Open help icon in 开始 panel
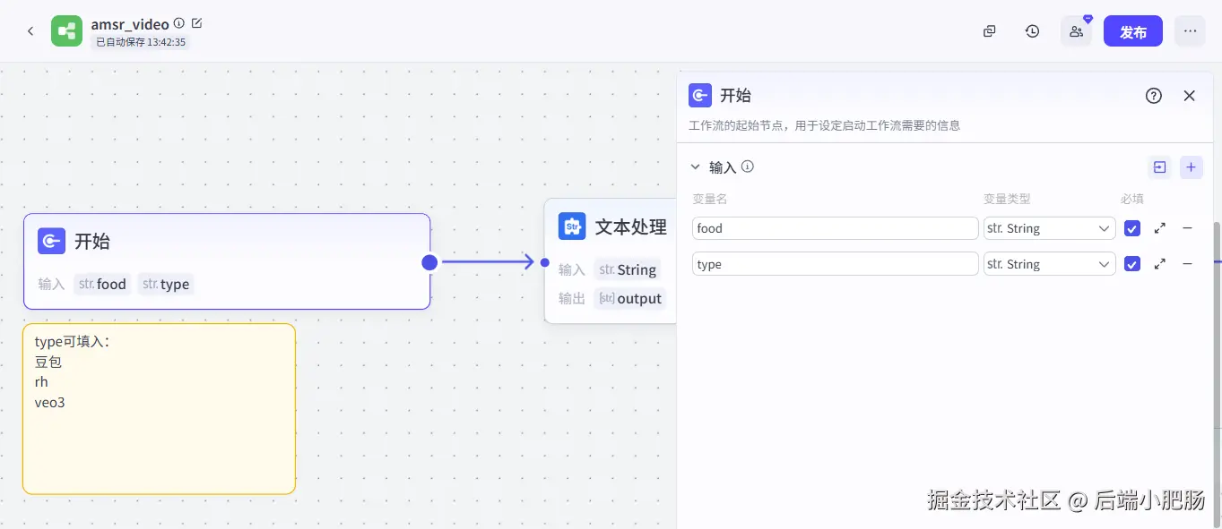The width and height of the screenshot is (1222, 529). [1154, 96]
